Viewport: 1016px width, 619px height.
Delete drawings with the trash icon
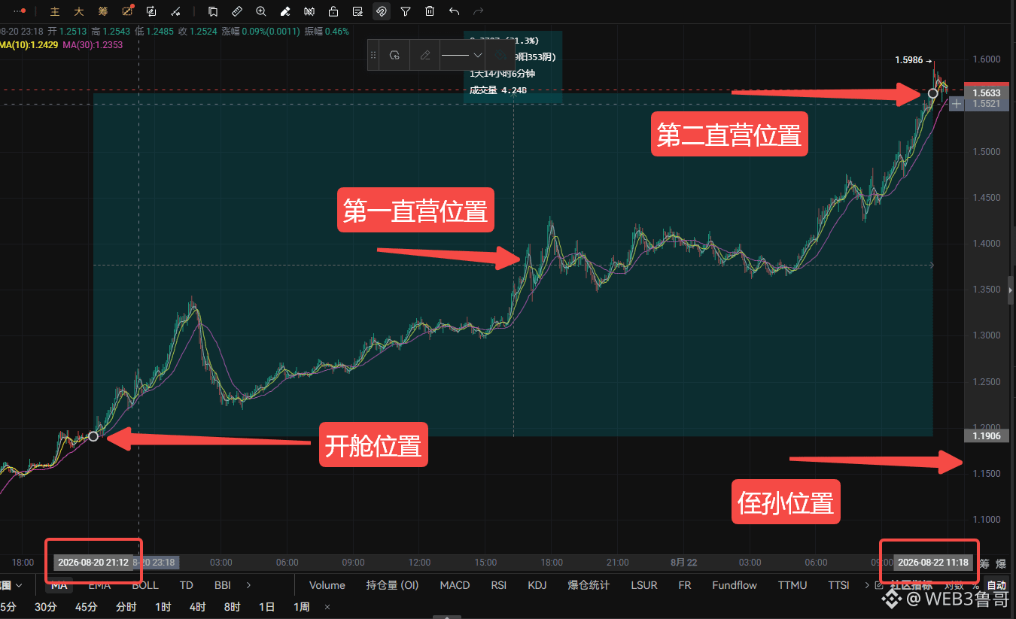click(x=430, y=11)
